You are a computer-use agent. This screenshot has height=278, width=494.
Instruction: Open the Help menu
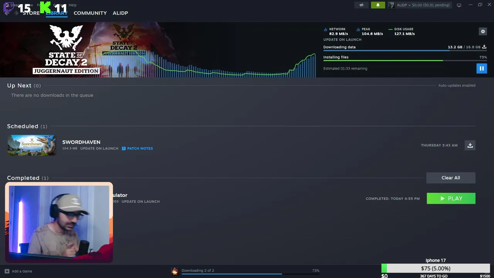[73, 5]
